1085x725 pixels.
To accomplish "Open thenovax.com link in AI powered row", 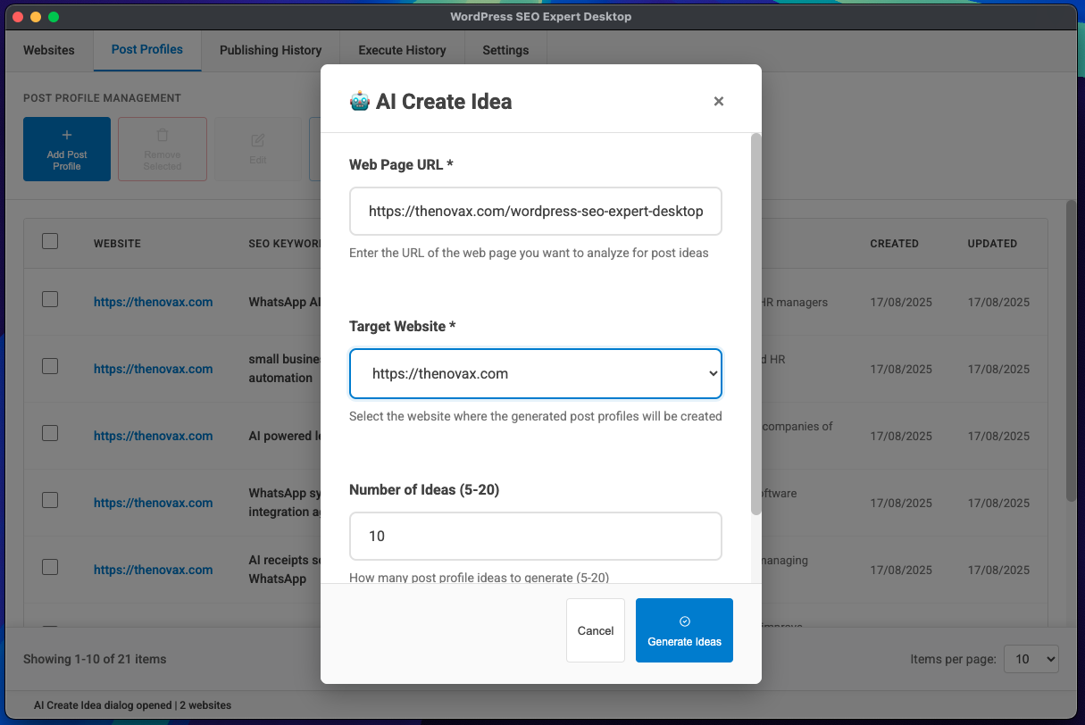I will pyautogui.click(x=153, y=436).
